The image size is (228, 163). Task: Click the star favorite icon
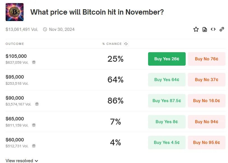point(196,29)
